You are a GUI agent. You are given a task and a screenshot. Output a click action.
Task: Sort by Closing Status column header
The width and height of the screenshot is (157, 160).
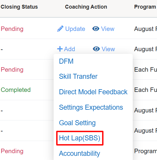pyautogui.click(x=19, y=7)
